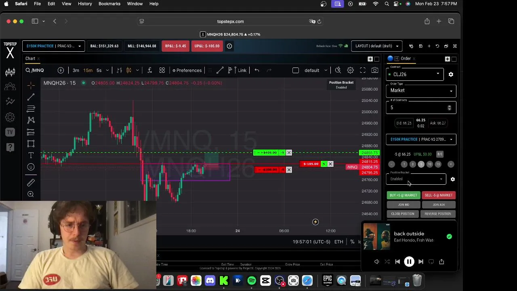Click the info icon next to UP&L
Screen dimensions: 517x291
coord(229,46)
